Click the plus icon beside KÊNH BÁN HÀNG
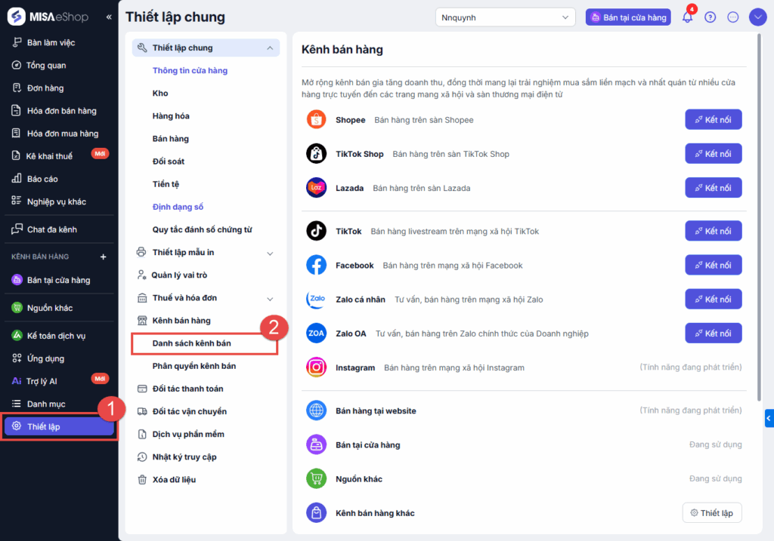Viewport: 774px width, 541px height. point(104,257)
